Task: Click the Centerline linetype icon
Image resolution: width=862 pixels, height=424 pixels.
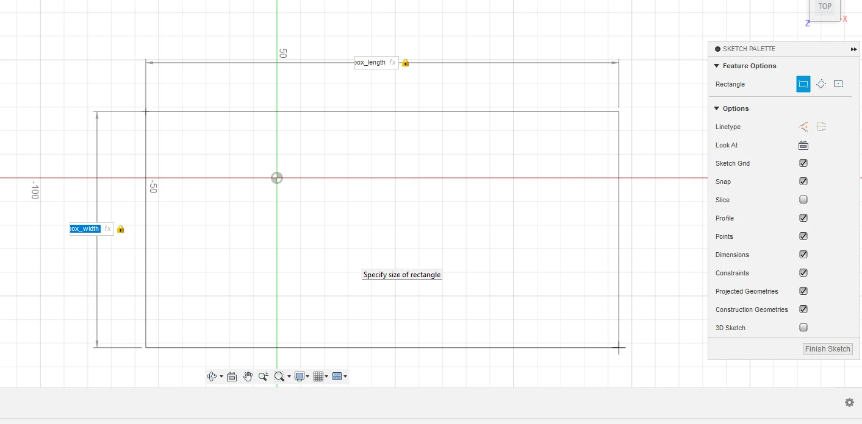Action: [x=821, y=127]
